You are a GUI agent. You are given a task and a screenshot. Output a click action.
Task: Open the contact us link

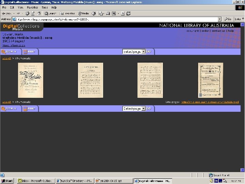point(218,31)
